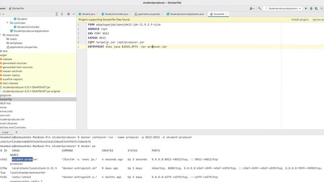Click the ENTRYPOINT line in the editor

(x=127, y=47)
